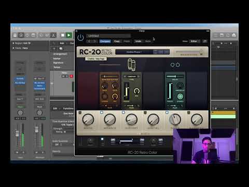Click the left channel strip volume fader
The height and width of the screenshot is (187, 249).
click(x=17, y=133)
